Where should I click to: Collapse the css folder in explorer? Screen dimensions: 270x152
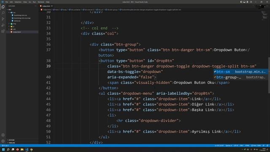tap(14, 13)
